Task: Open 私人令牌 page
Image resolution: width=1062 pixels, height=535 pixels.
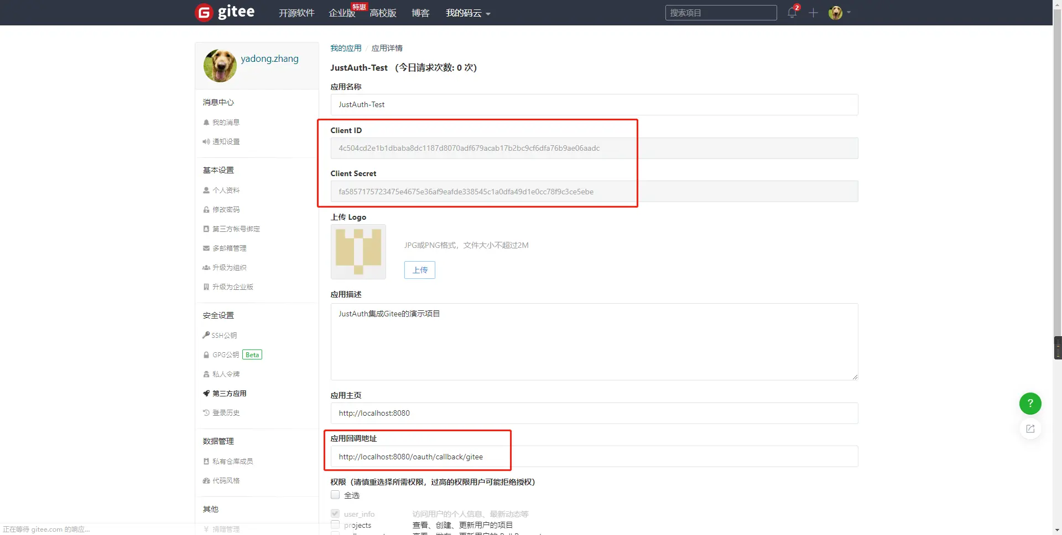Action: 226,374
